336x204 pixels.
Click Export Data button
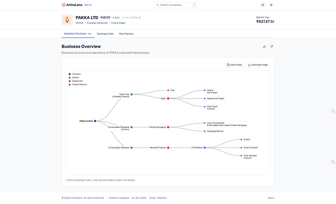coord(234,65)
